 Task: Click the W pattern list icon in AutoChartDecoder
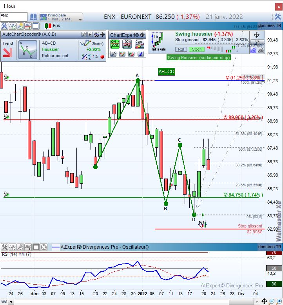pyautogui.click(x=96, y=34)
